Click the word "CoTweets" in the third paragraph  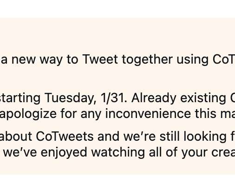tap(65, 137)
